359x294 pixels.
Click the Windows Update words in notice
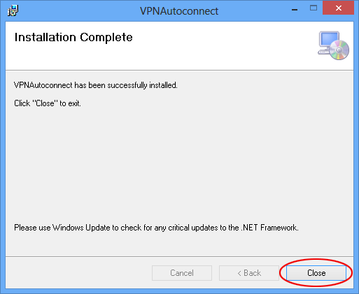coord(81,228)
